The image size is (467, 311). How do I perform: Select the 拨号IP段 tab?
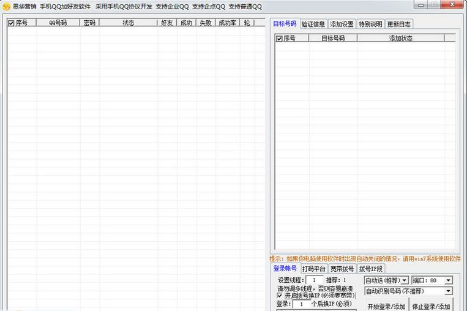coord(371,268)
